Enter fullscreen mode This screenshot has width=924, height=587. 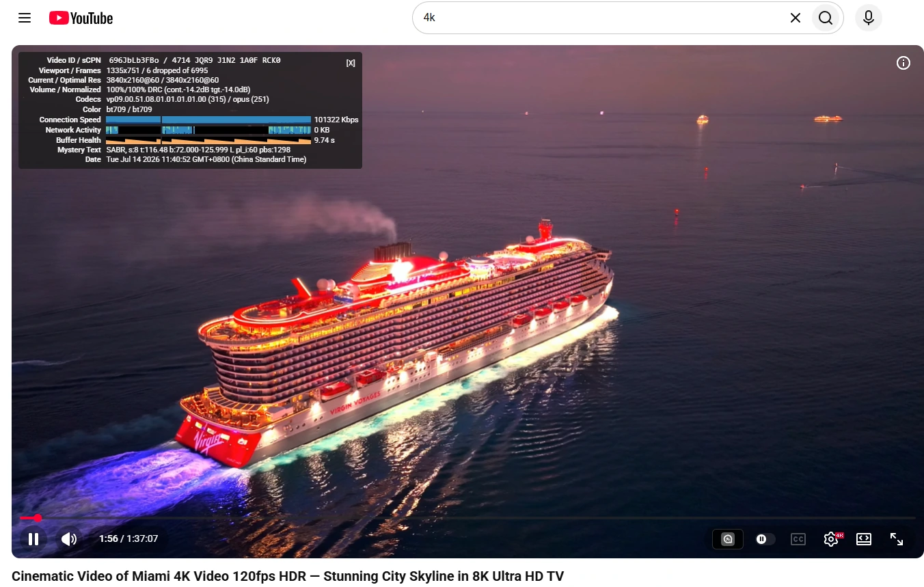897,539
